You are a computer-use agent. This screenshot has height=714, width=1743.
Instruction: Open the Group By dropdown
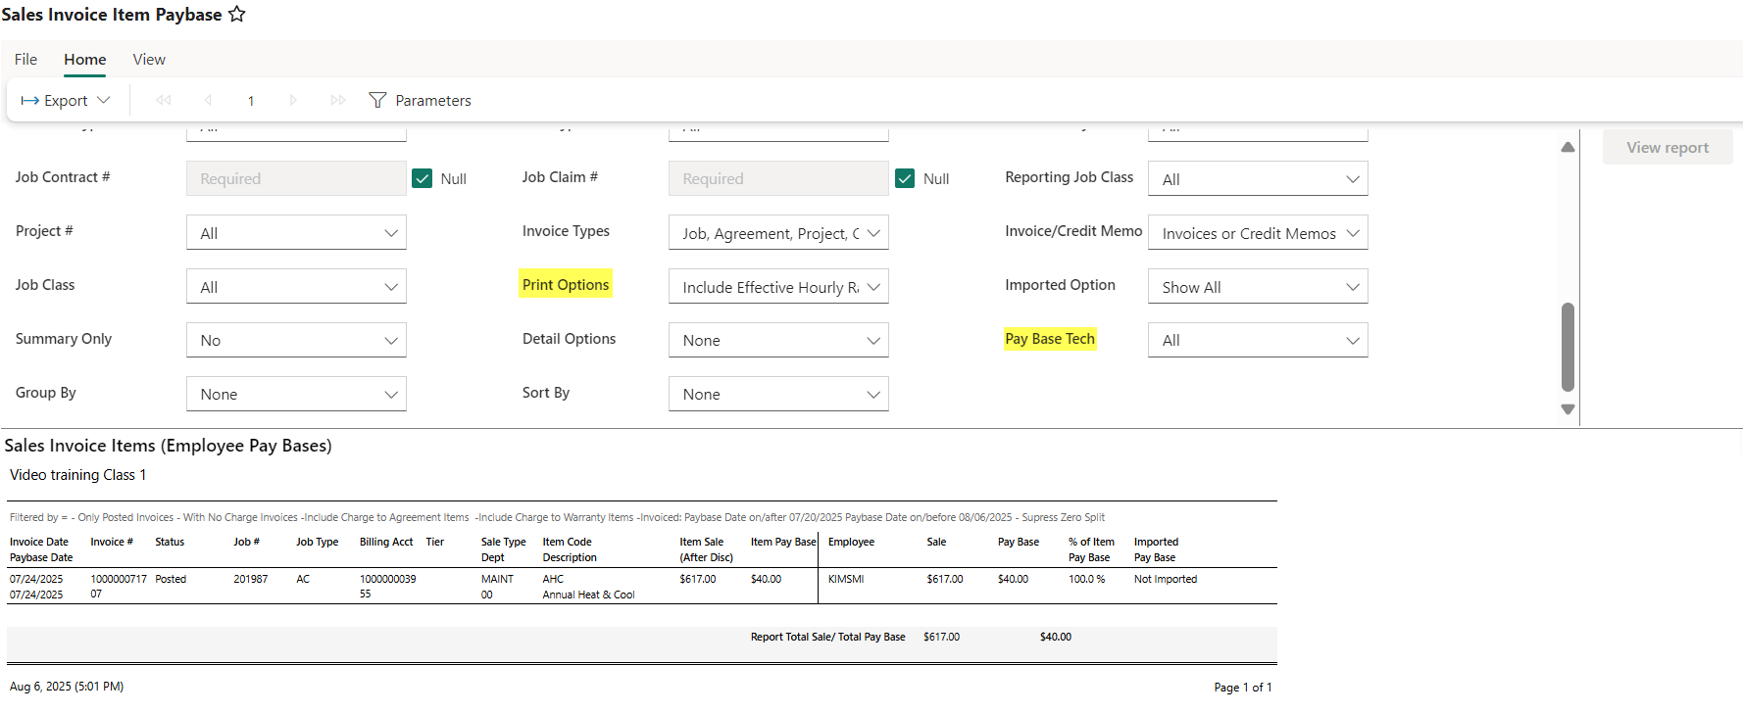click(x=296, y=394)
